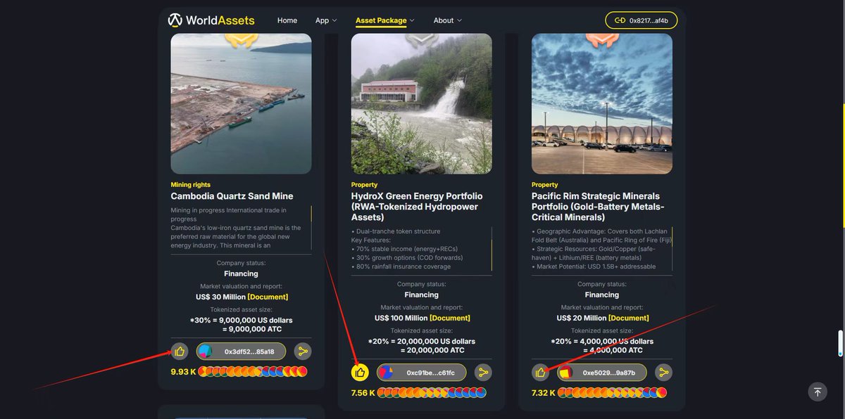The width and height of the screenshot is (845, 419).
Task: Share the Pacific Rim Strategic Minerals Portfolio
Action: (x=663, y=373)
